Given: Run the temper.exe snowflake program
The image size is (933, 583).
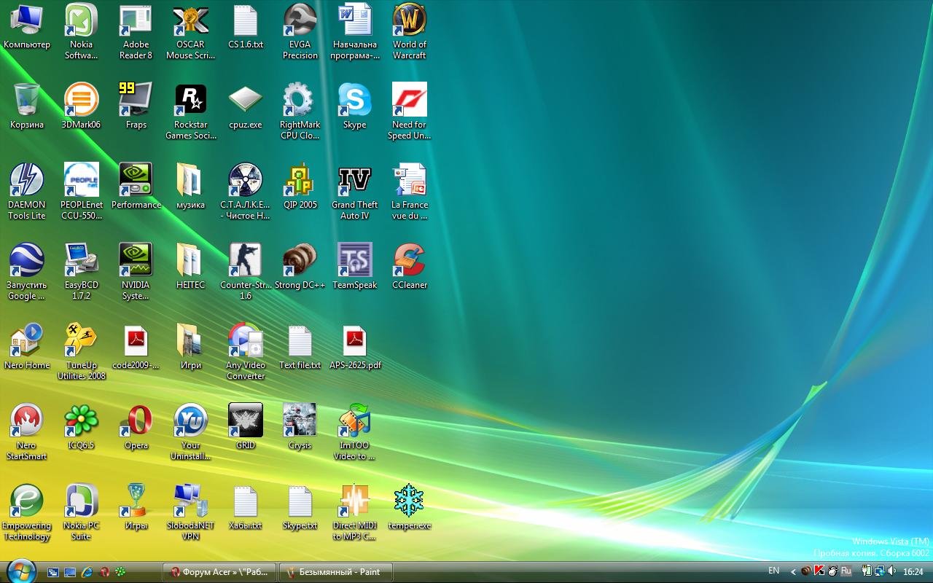Looking at the screenshot, I should tap(410, 501).
